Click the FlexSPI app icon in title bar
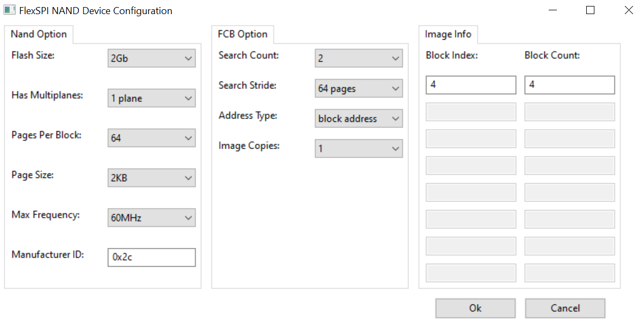This screenshot has height=333, width=639. pos(9,10)
